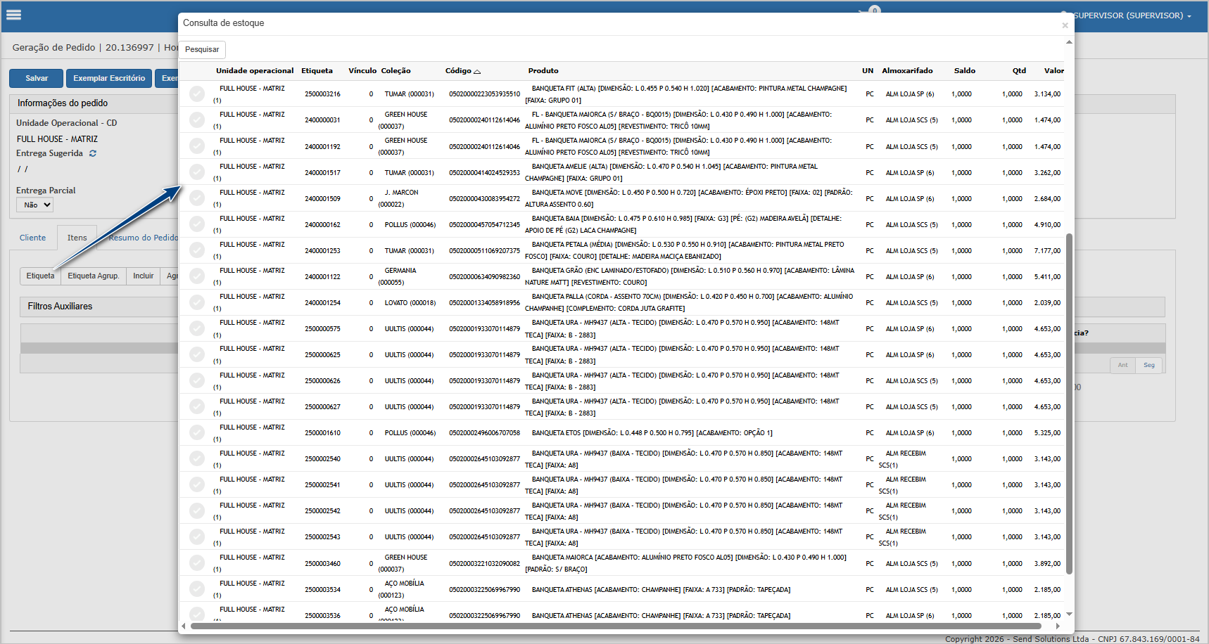Screen dimensions: 1209x644
Task: Click collection cell J. MARCON (000022)
Action: click(401, 198)
